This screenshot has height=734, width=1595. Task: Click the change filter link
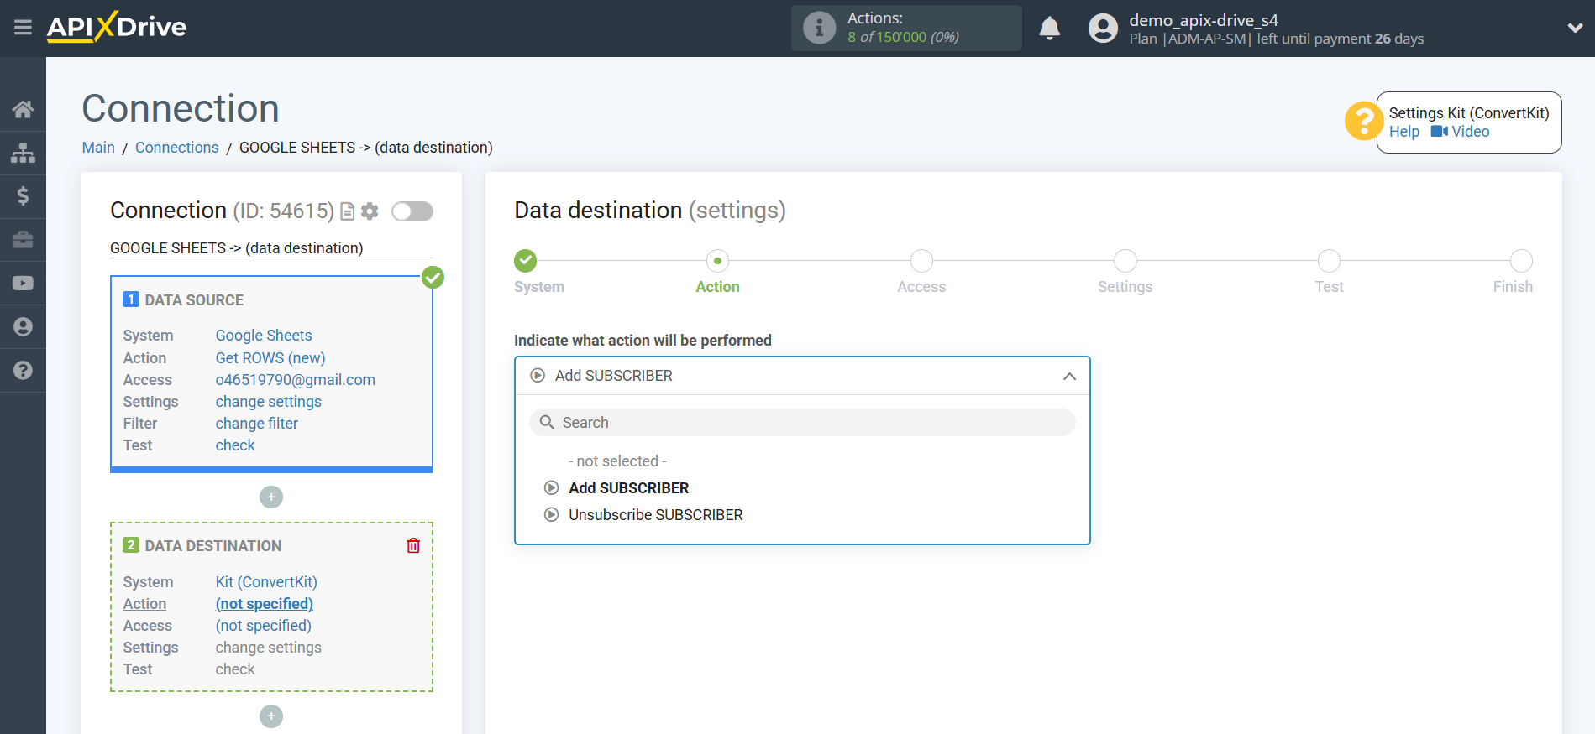point(257,424)
